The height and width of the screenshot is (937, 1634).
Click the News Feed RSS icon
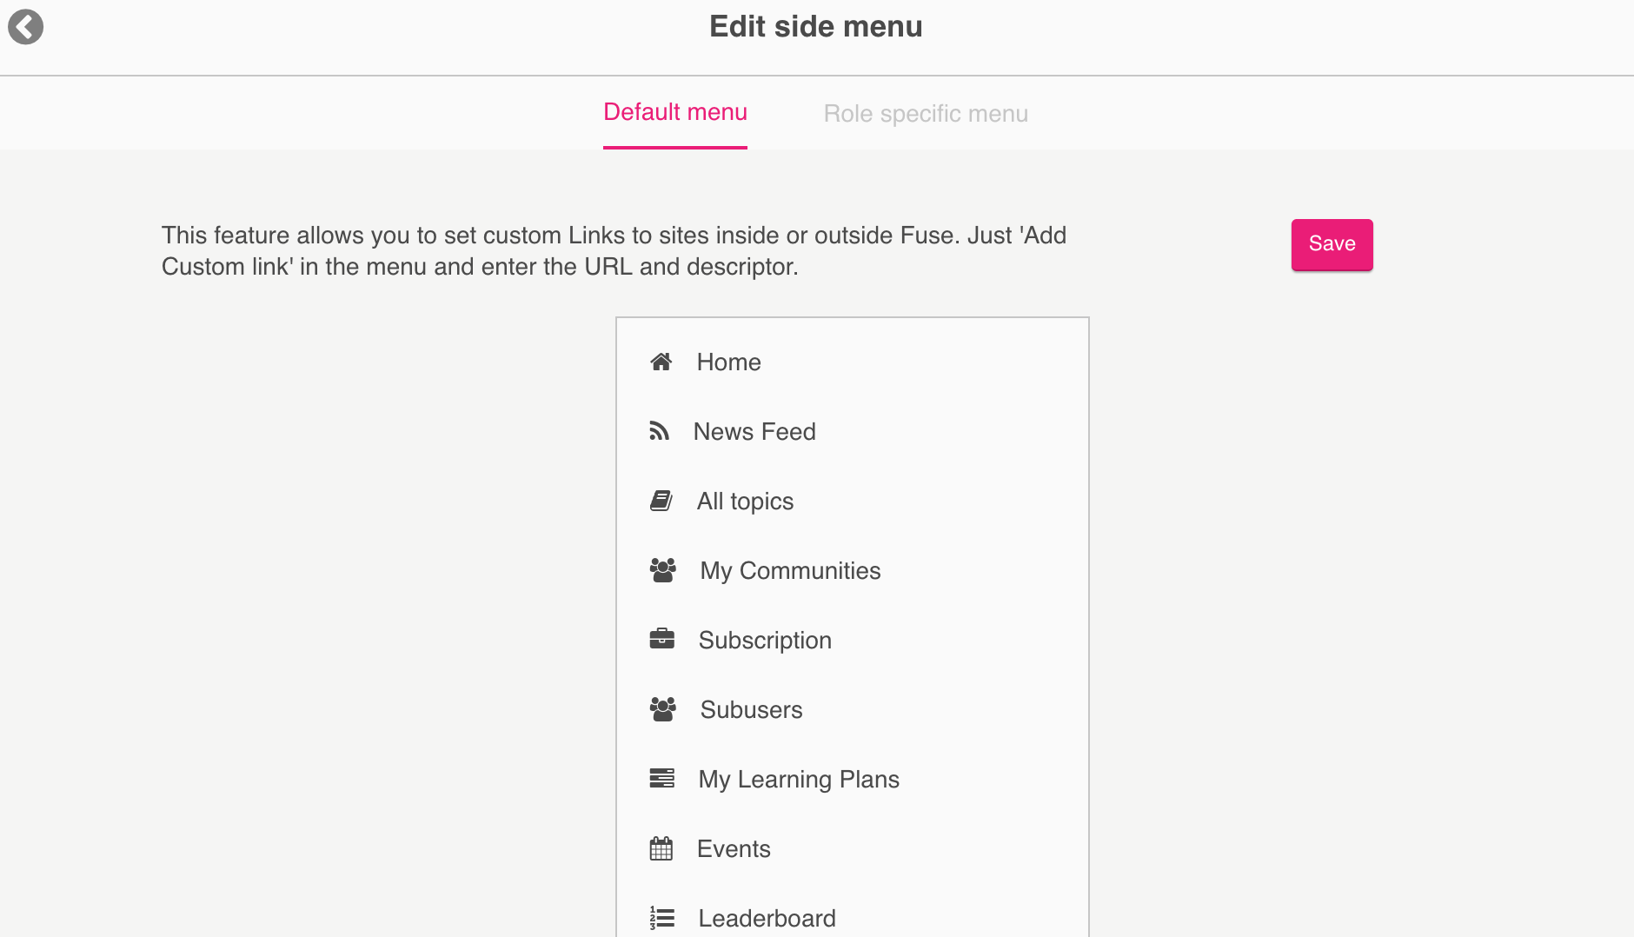pyautogui.click(x=660, y=431)
